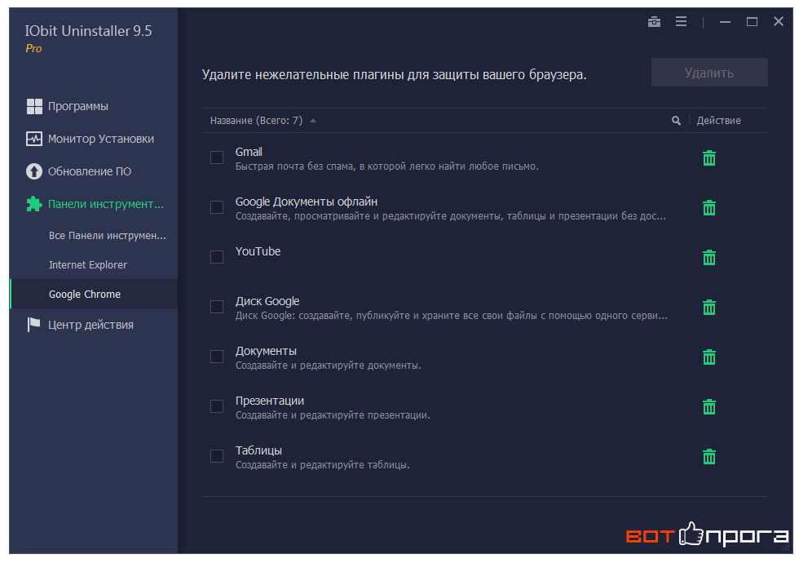This screenshot has height=563, width=799.
Task: Click the search magnifier icon
Action: coord(676,121)
